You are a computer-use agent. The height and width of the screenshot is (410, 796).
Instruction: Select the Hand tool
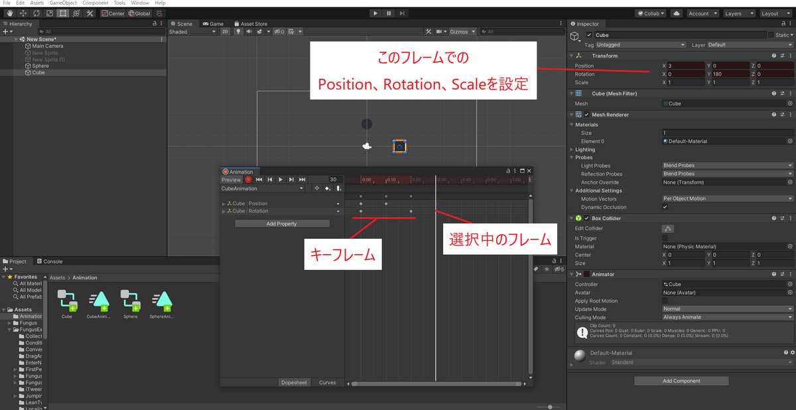[x=10, y=13]
